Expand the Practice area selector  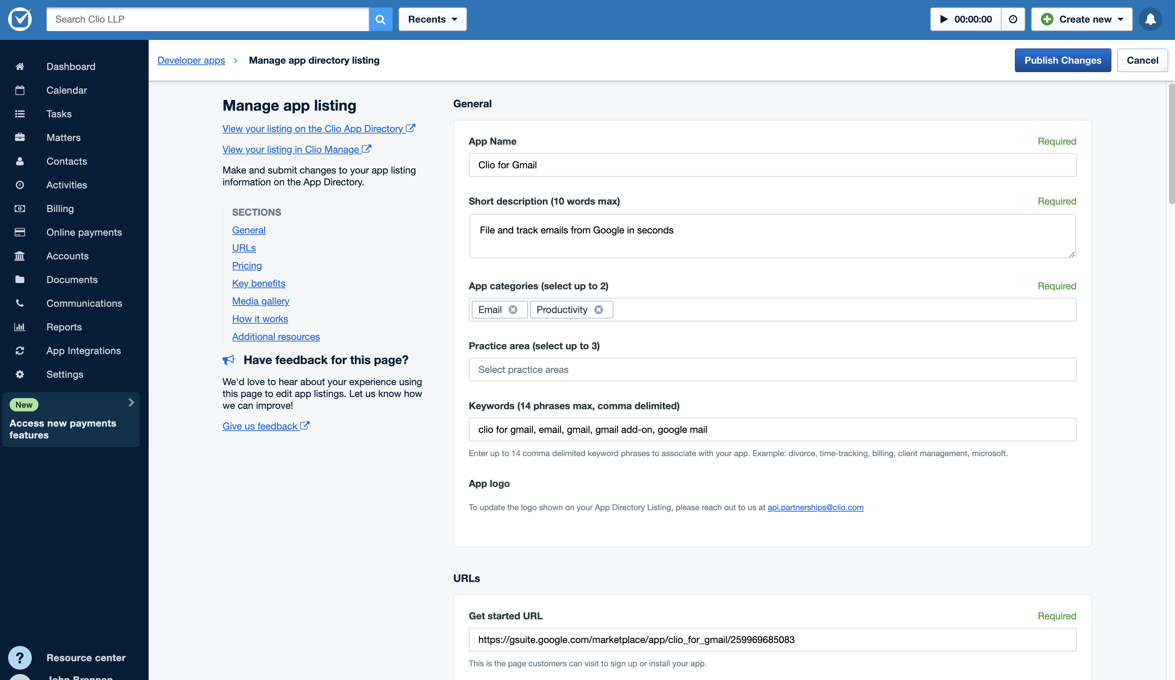[772, 369]
